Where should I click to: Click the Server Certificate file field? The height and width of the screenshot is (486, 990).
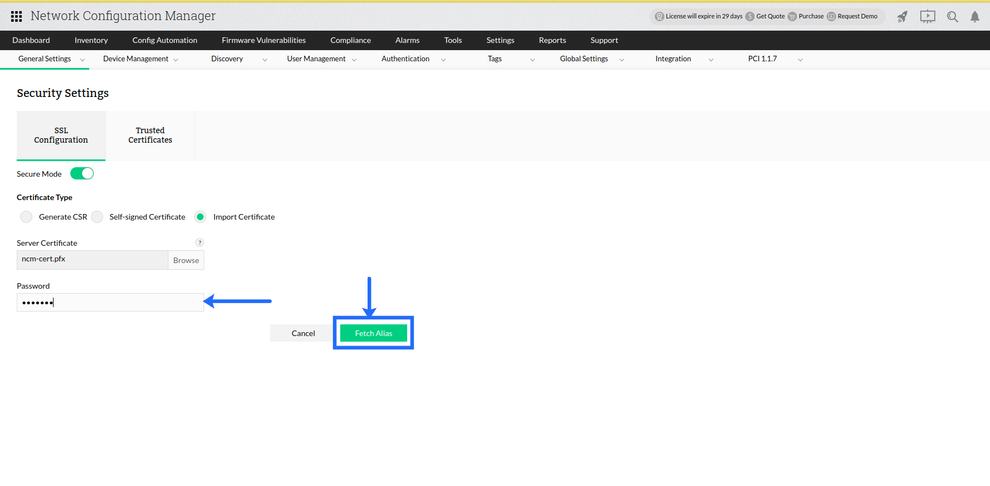point(93,260)
